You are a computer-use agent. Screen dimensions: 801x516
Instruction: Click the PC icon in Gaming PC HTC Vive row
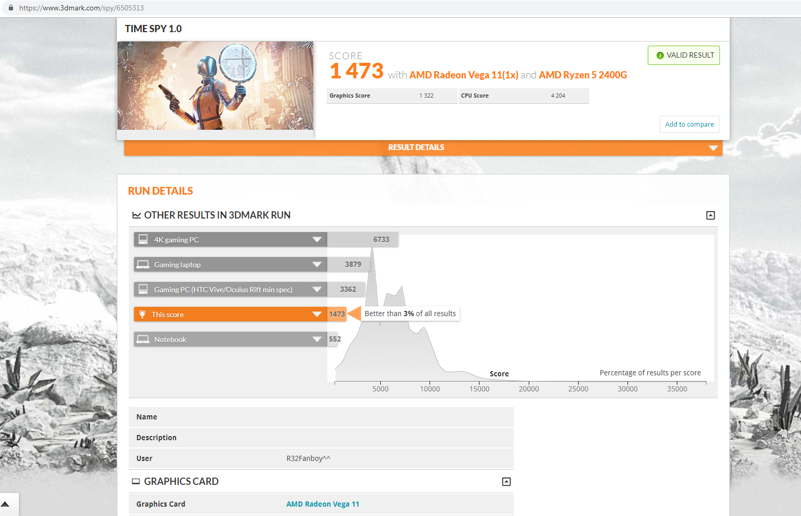pyautogui.click(x=143, y=289)
